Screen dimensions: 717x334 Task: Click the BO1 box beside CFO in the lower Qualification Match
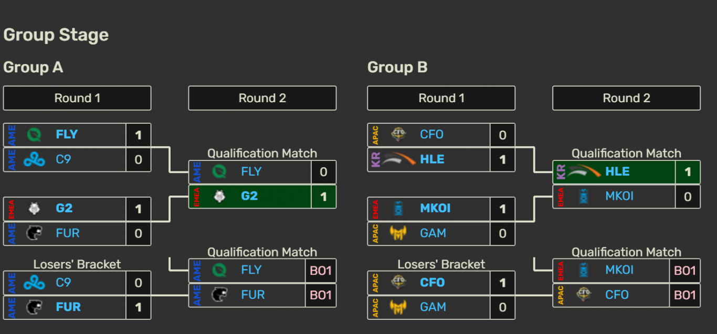(x=685, y=295)
